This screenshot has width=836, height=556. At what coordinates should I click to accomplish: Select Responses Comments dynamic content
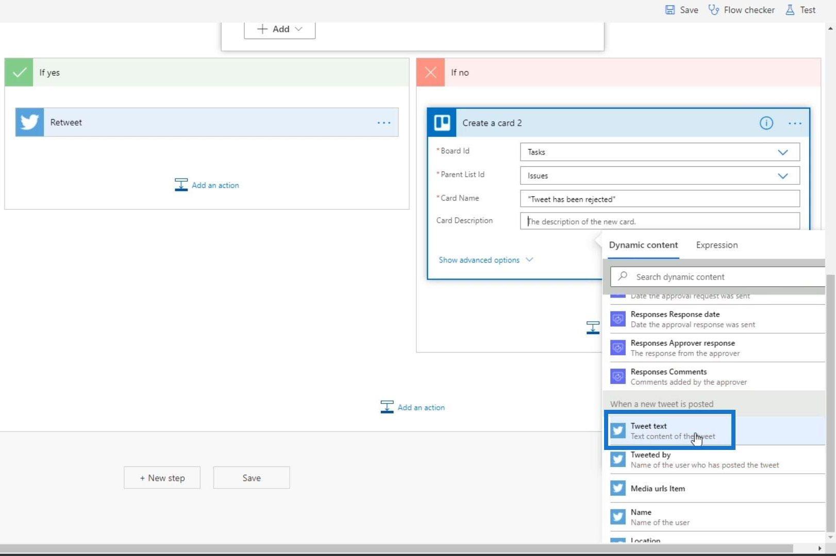tap(714, 377)
